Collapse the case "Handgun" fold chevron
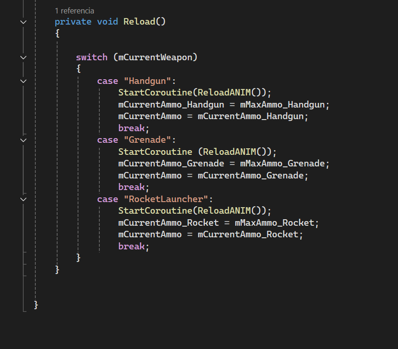This screenshot has width=398, height=349. (x=23, y=82)
